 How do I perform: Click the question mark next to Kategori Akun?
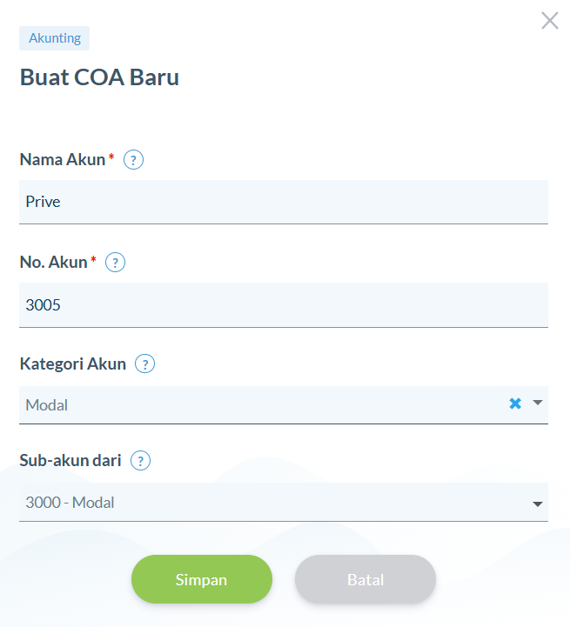tap(145, 364)
